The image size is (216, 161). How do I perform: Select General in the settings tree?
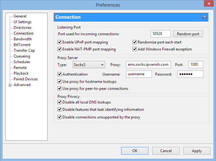[20, 16]
